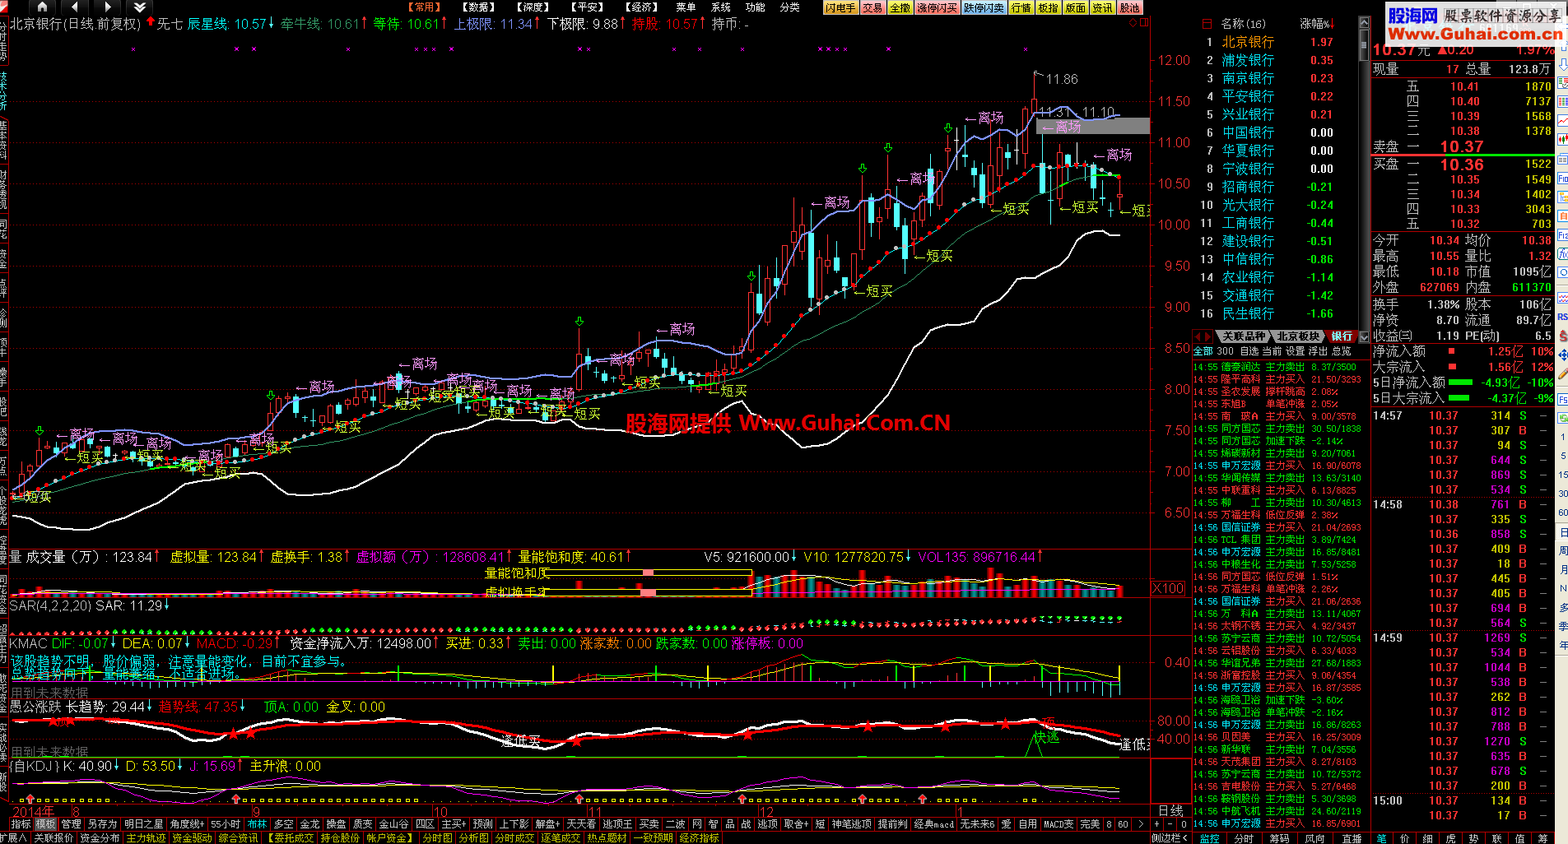
Task: Filter monitor list by 自选
Action: click(x=1249, y=350)
